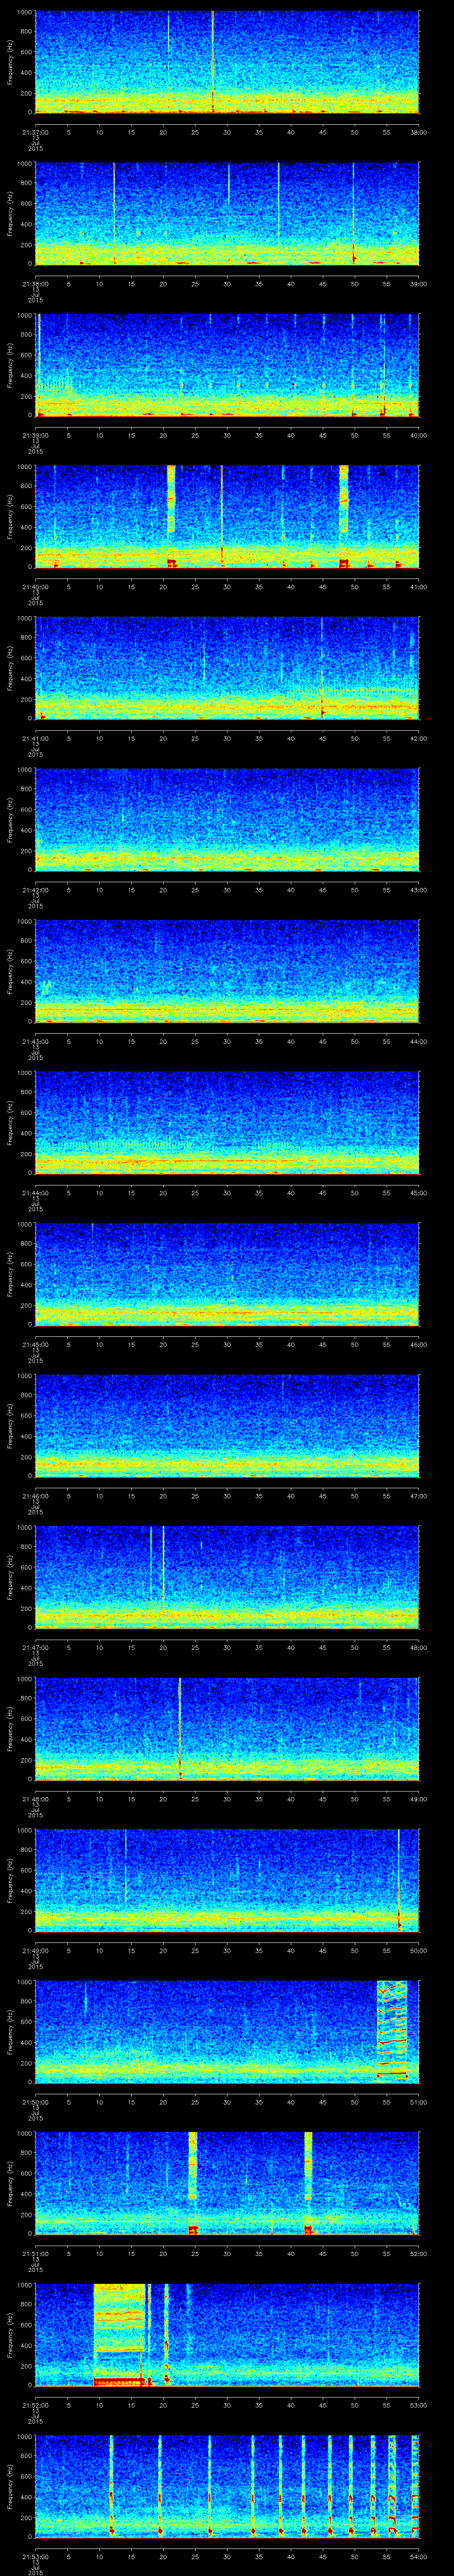Click the 43:00 end time label

[419, 890]
